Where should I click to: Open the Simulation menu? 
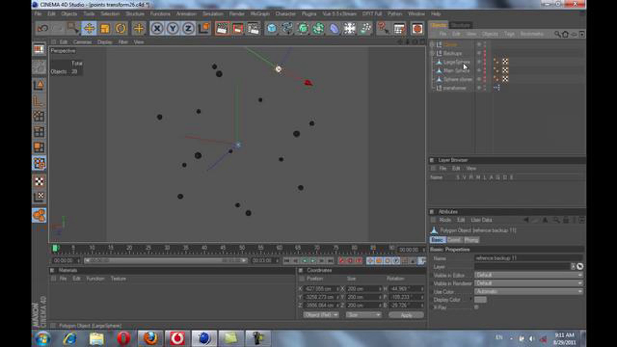[x=213, y=14]
